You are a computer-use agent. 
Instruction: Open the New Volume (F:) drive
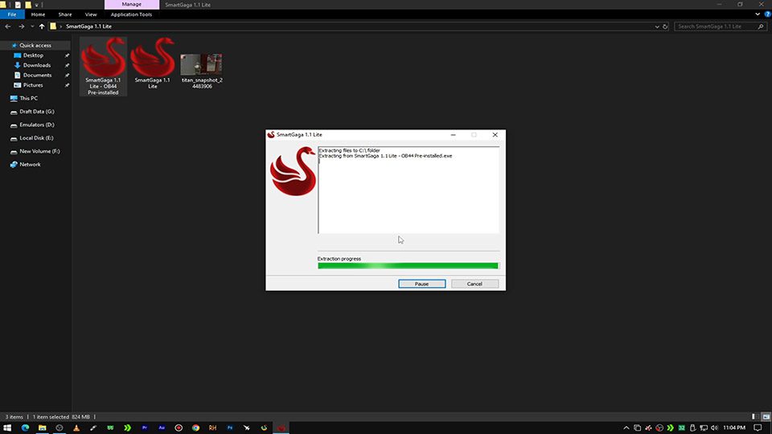point(39,152)
